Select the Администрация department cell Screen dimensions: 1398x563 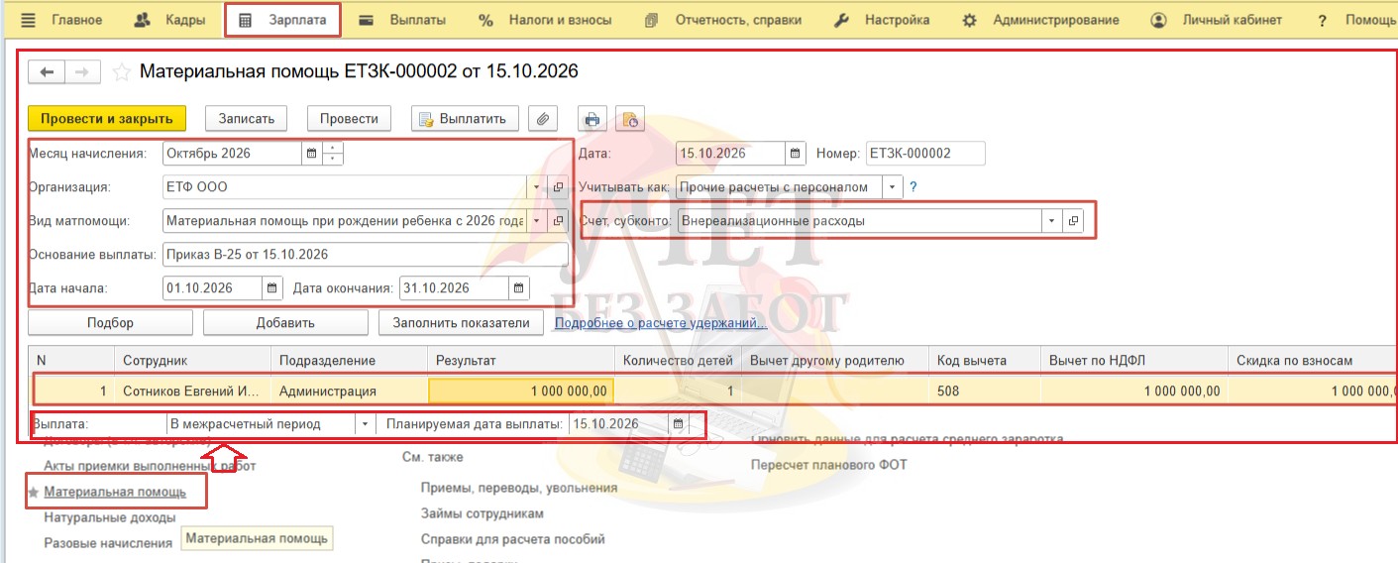[x=349, y=392]
